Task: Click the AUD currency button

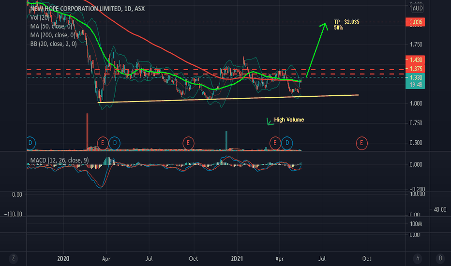Action: coord(417,8)
